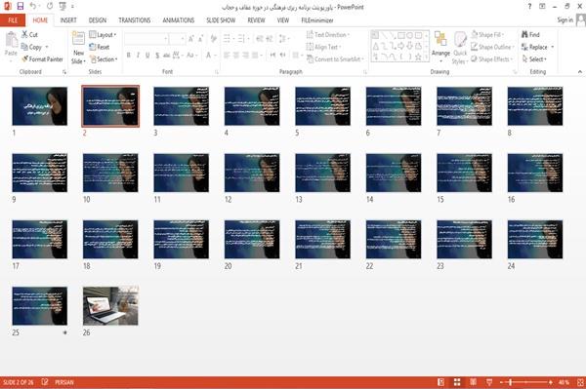Switch to the DESIGN tab
This screenshot has height=389, width=586.
click(x=98, y=20)
